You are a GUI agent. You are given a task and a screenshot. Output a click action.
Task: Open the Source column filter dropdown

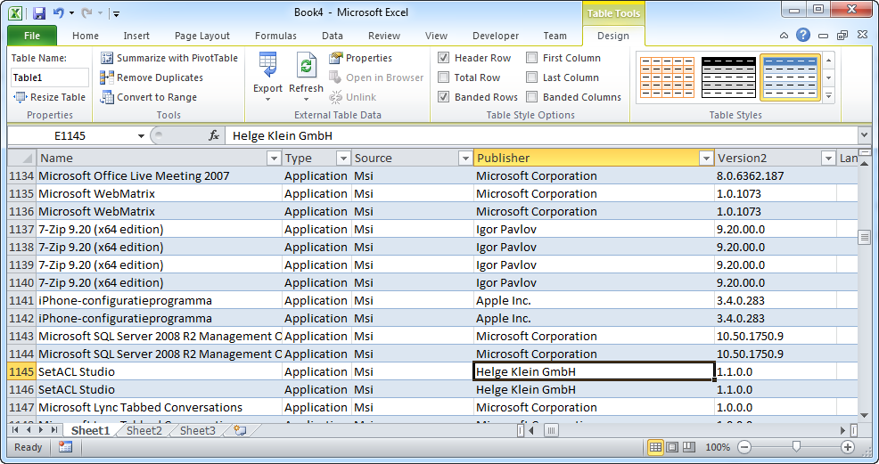(x=464, y=159)
